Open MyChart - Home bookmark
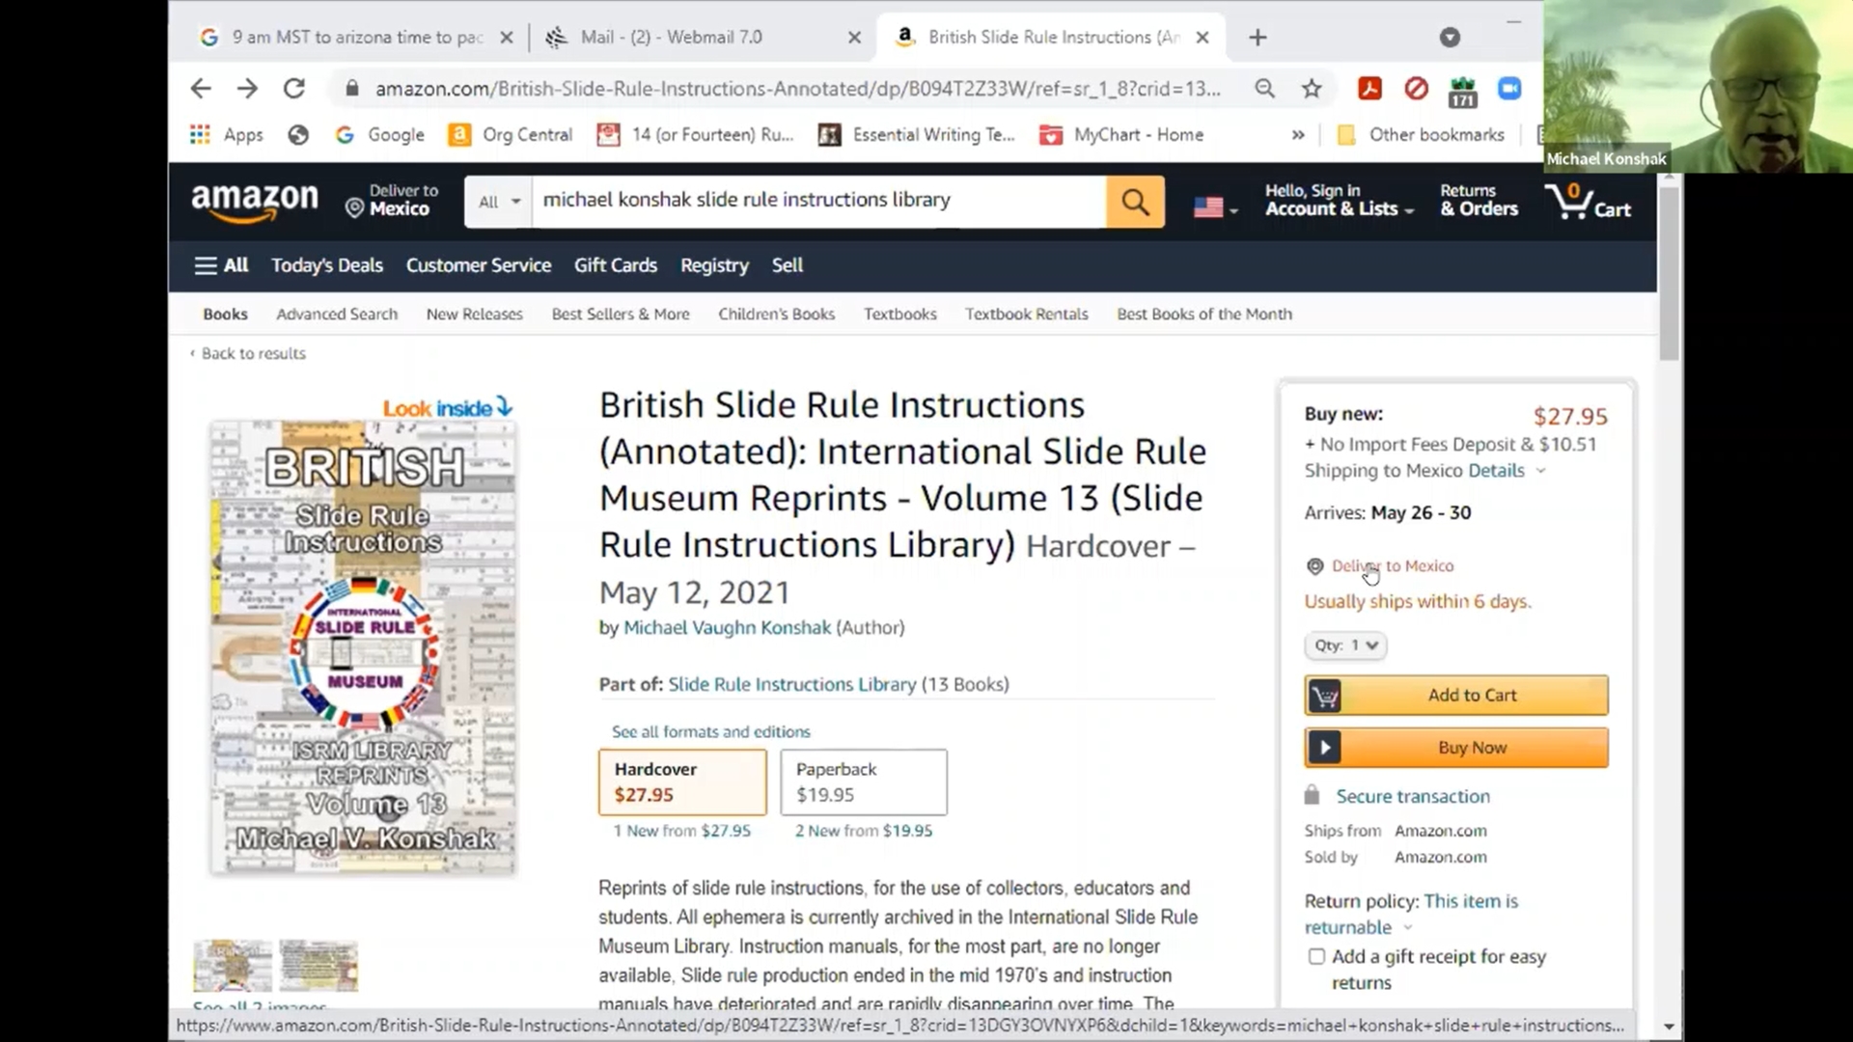The height and width of the screenshot is (1042, 1853). point(1121,135)
